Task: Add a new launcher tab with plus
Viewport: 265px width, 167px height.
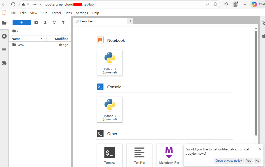Action: (130, 21)
